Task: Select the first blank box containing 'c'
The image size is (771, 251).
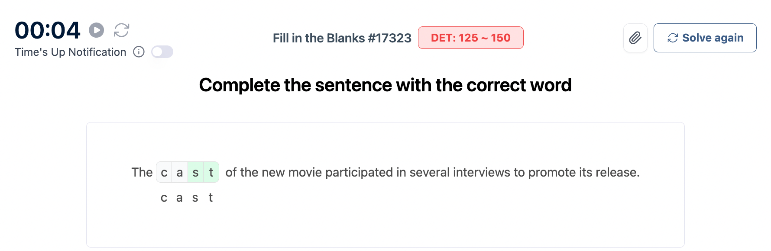Action: 164,172
